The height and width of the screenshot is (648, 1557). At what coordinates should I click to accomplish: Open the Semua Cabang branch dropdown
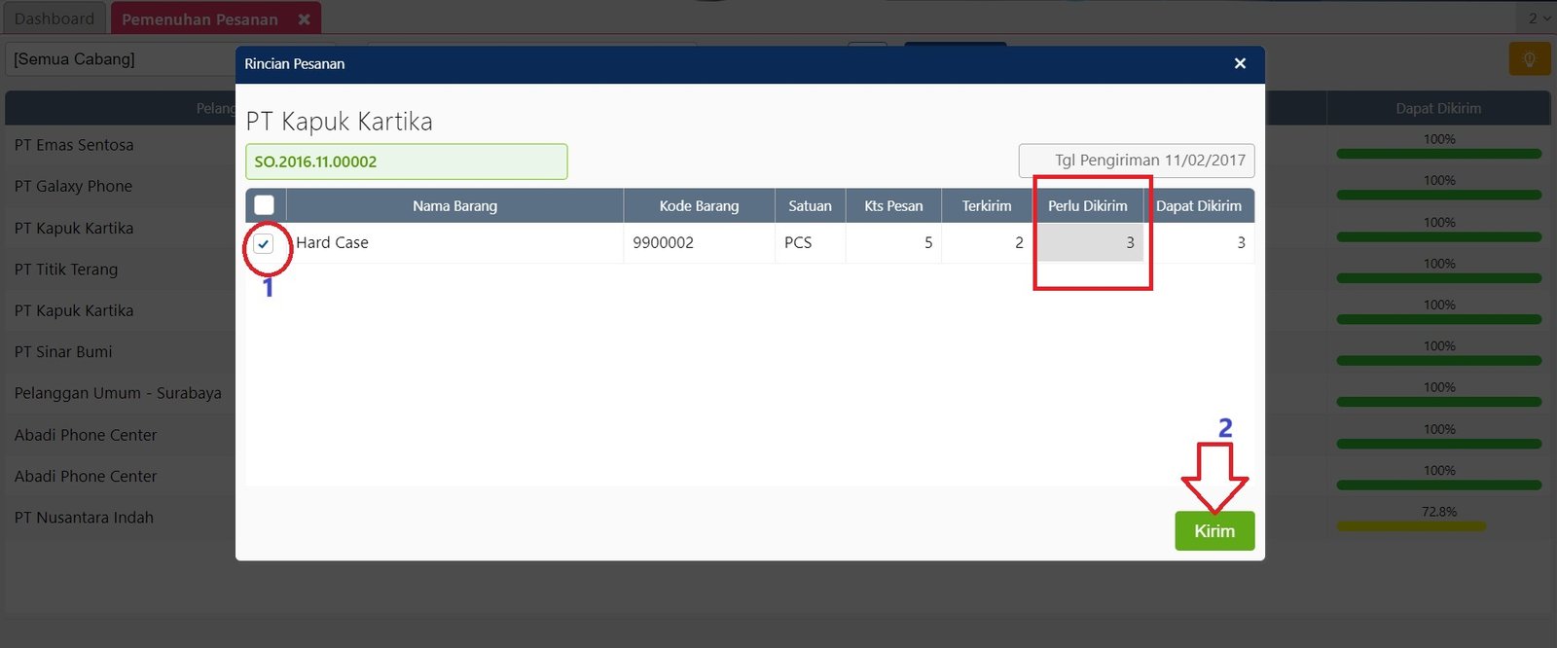click(x=122, y=59)
